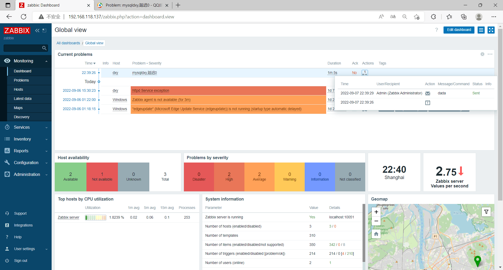Open the Hosts menu item
The image size is (503, 270).
pos(18,89)
